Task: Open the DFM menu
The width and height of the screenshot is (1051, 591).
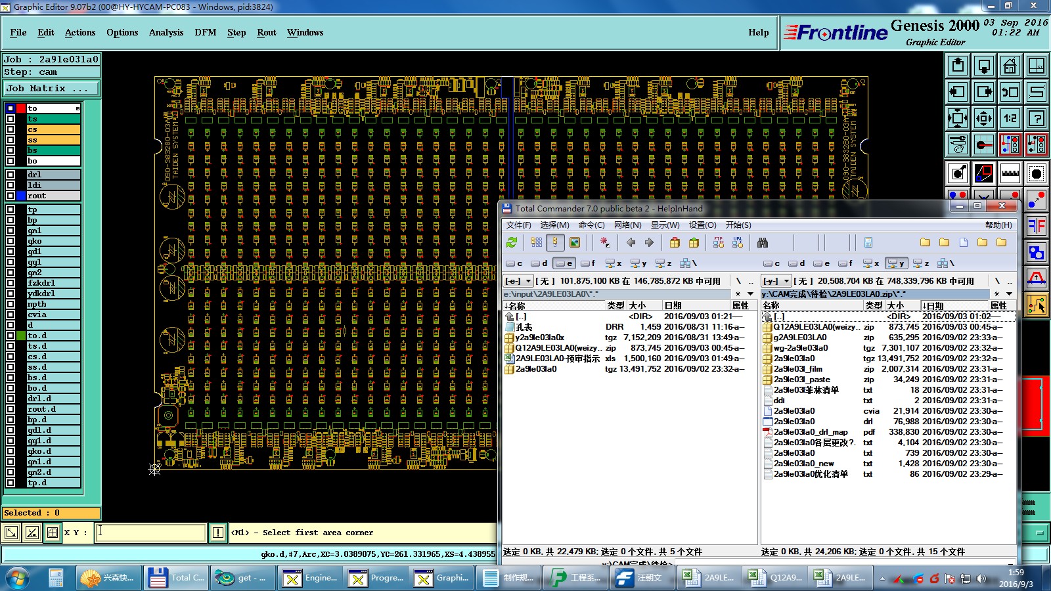Action: 205,32
